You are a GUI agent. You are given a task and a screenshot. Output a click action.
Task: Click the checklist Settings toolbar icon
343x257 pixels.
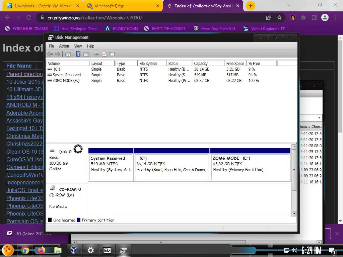[x=112, y=54]
